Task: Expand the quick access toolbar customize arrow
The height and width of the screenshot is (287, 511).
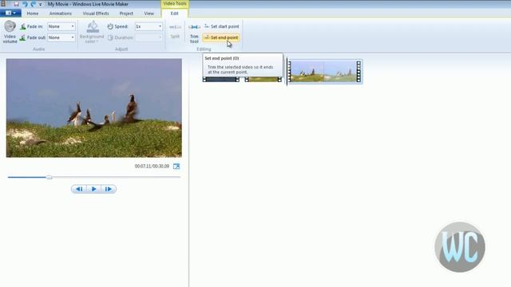Action: pyautogui.click(x=41, y=5)
